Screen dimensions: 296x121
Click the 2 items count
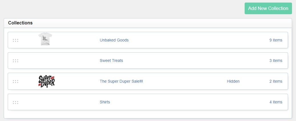[276, 81]
